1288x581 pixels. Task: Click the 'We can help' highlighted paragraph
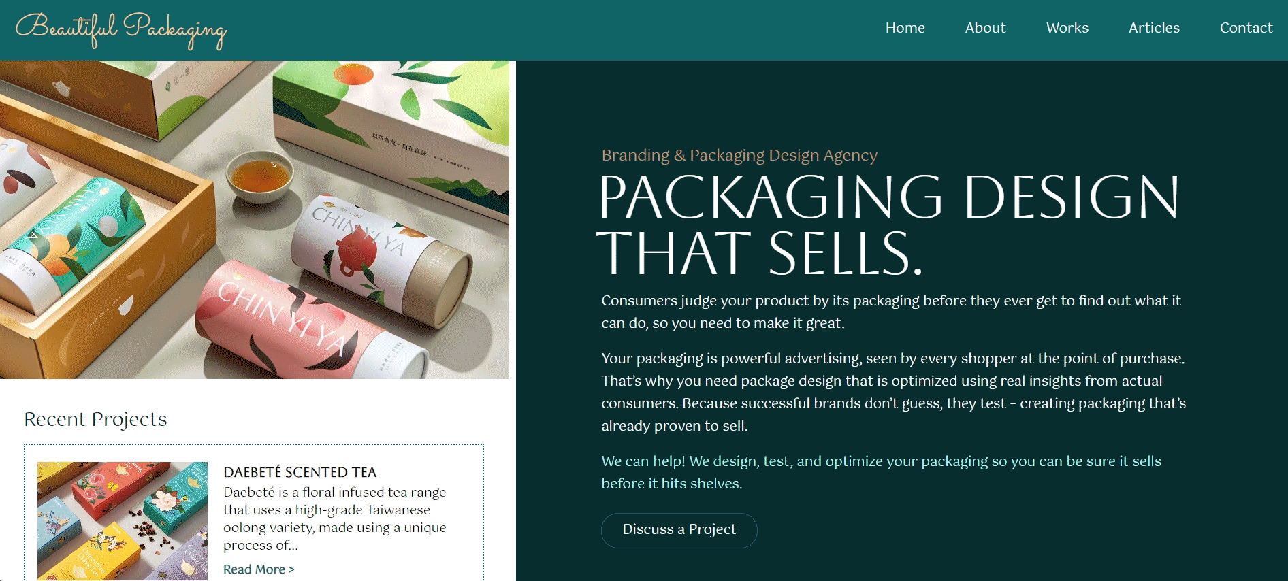(881, 472)
